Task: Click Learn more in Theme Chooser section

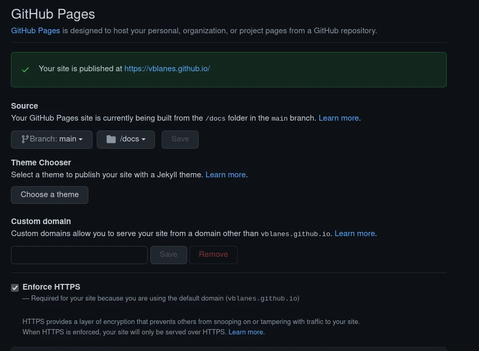Action: click(x=226, y=175)
